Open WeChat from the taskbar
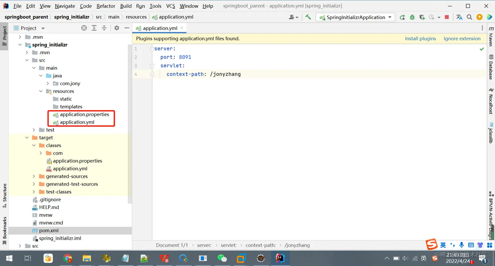 (x=222, y=258)
